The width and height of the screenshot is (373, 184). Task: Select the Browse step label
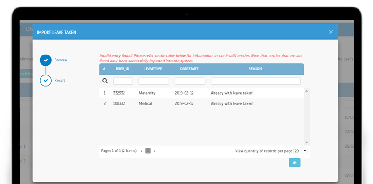(61, 60)
